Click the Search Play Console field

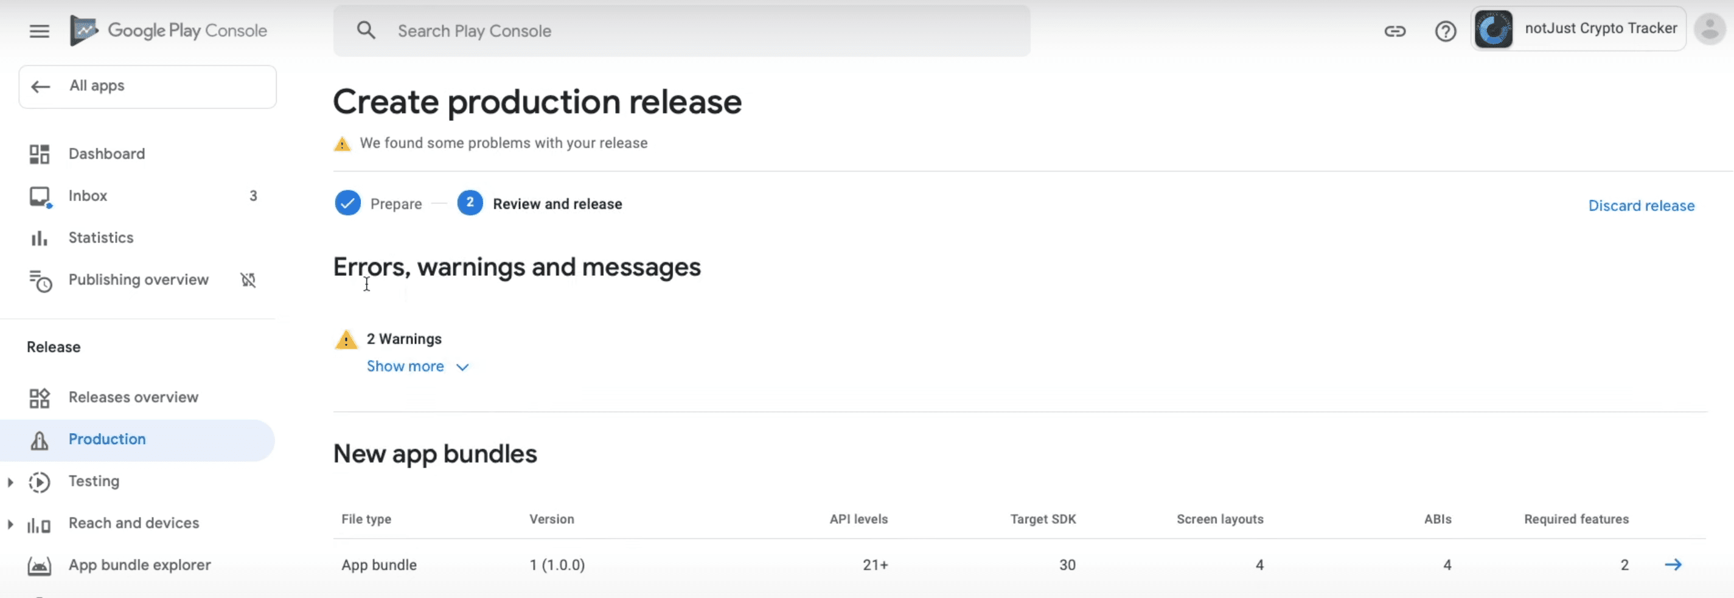point(682,30)
